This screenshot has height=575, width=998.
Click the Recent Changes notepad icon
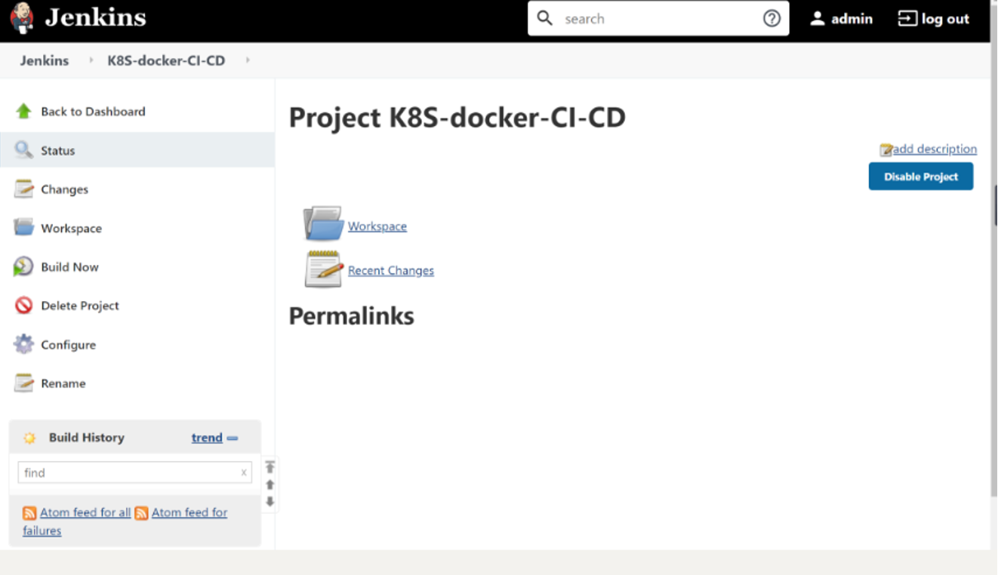(x=324, y=269)
